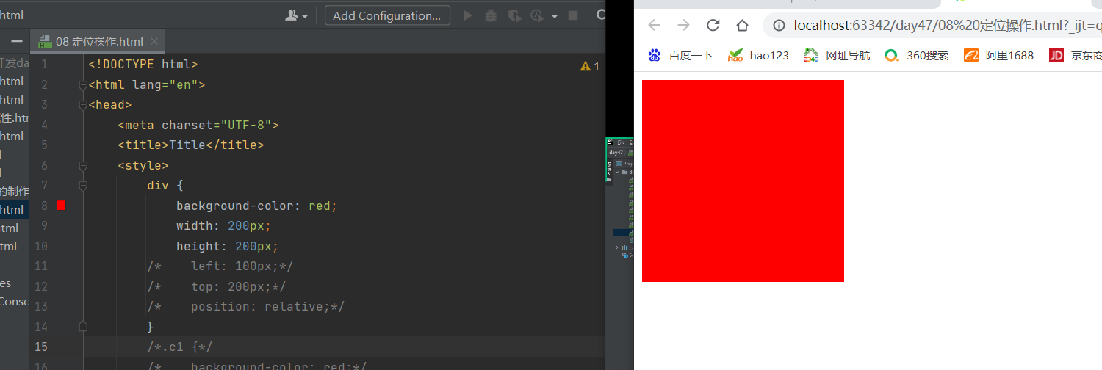Open the 网址导航 bookmark
The image size is (1102, 370).
(837, 55)
